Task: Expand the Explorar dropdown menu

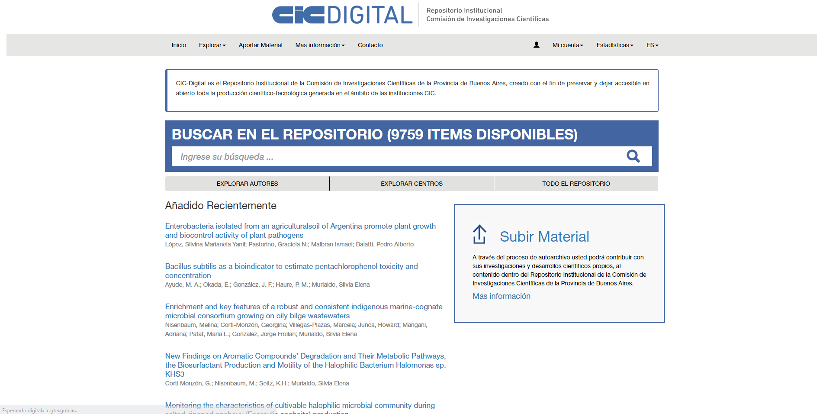Action: click(x=212, y=45)
